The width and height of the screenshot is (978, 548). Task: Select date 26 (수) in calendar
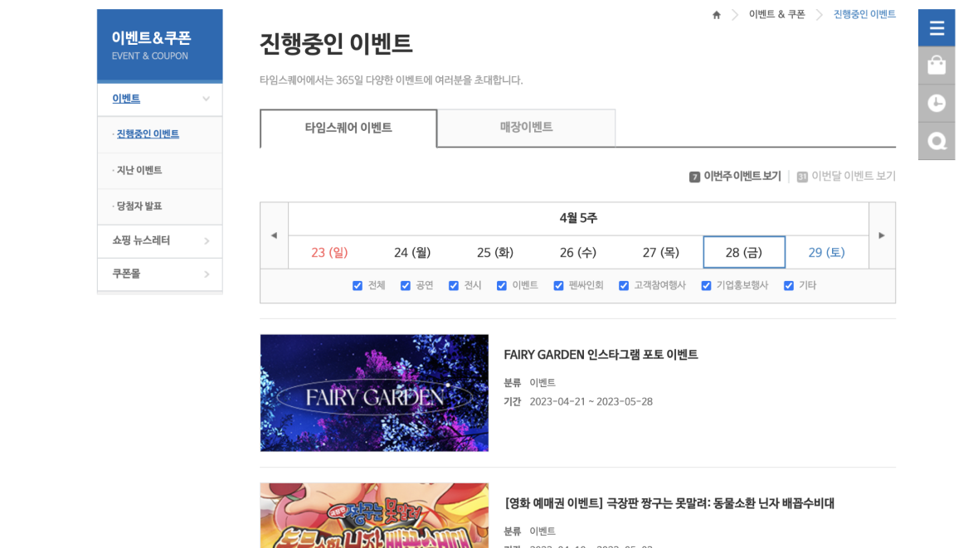[x=578, y=253]
